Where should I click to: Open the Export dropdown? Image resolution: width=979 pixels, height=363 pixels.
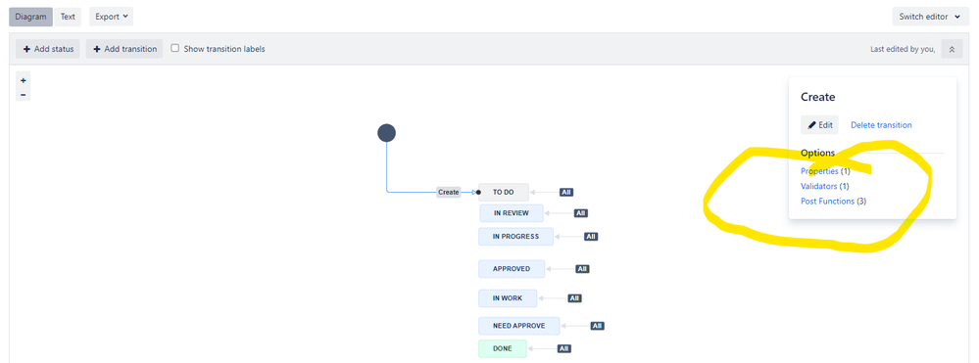[111, 17]
